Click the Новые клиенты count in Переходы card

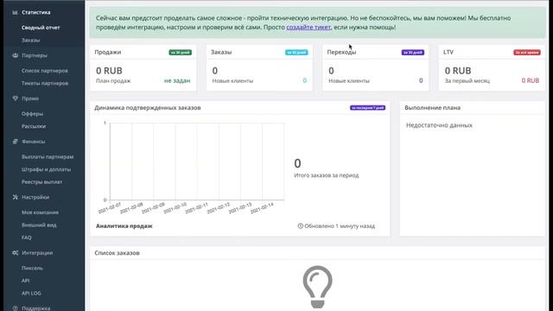[421, 80]
